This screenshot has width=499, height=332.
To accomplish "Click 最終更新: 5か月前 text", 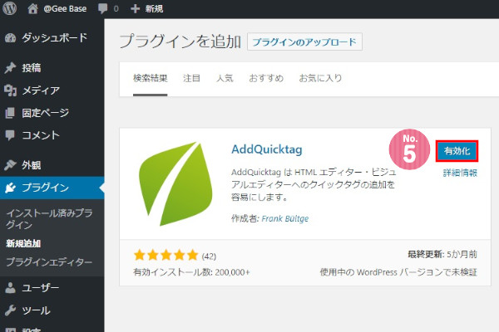I will click(442, 254).
